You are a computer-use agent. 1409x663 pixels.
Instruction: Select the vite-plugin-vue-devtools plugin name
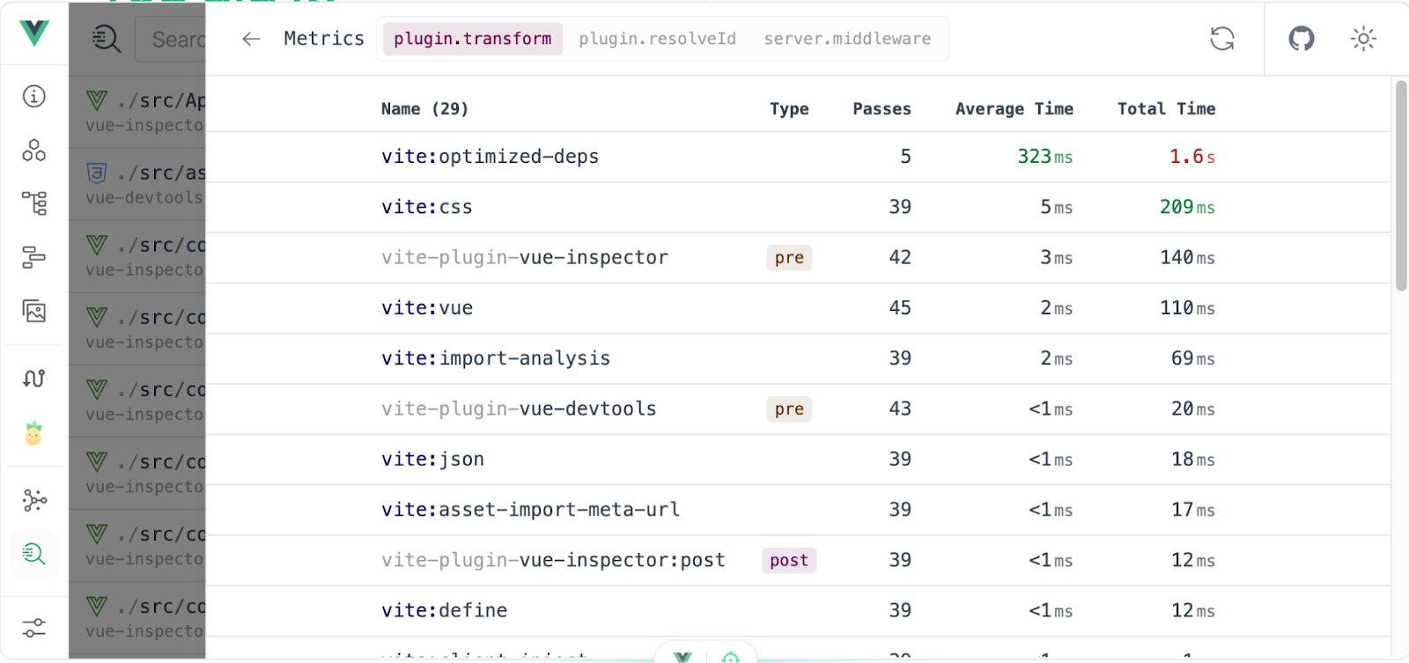519,409
